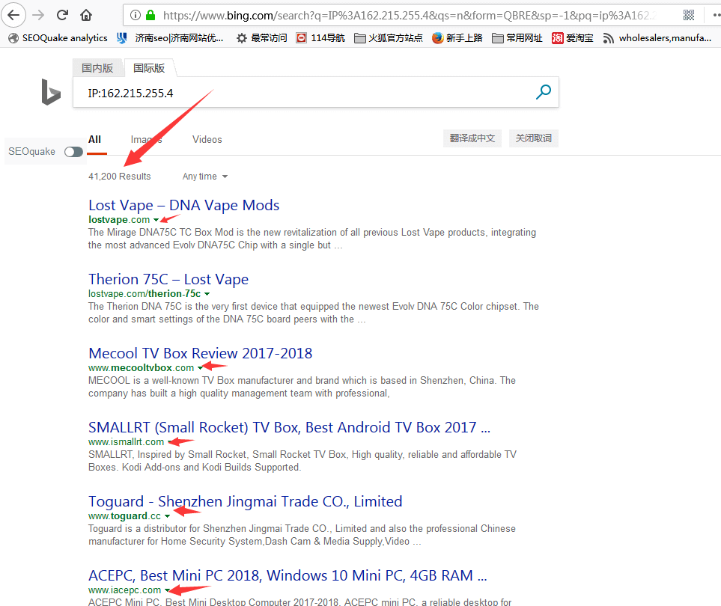This screenshot has height=606, width=721.
Task: Click the www.iacepc.com URL
Action: point(124,590)
